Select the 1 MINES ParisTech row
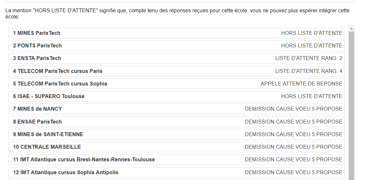This screenshot has width=375, height=180. pos(177,33)
